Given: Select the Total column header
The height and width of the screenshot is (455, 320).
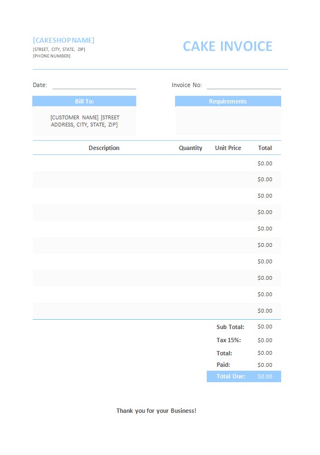Looking at the screenshot, I should coord(265,148).
